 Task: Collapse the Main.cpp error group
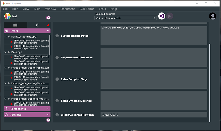click(5, 52)
